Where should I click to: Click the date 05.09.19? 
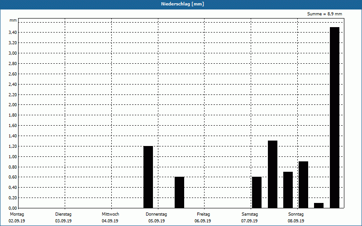(x=157, y=221)
